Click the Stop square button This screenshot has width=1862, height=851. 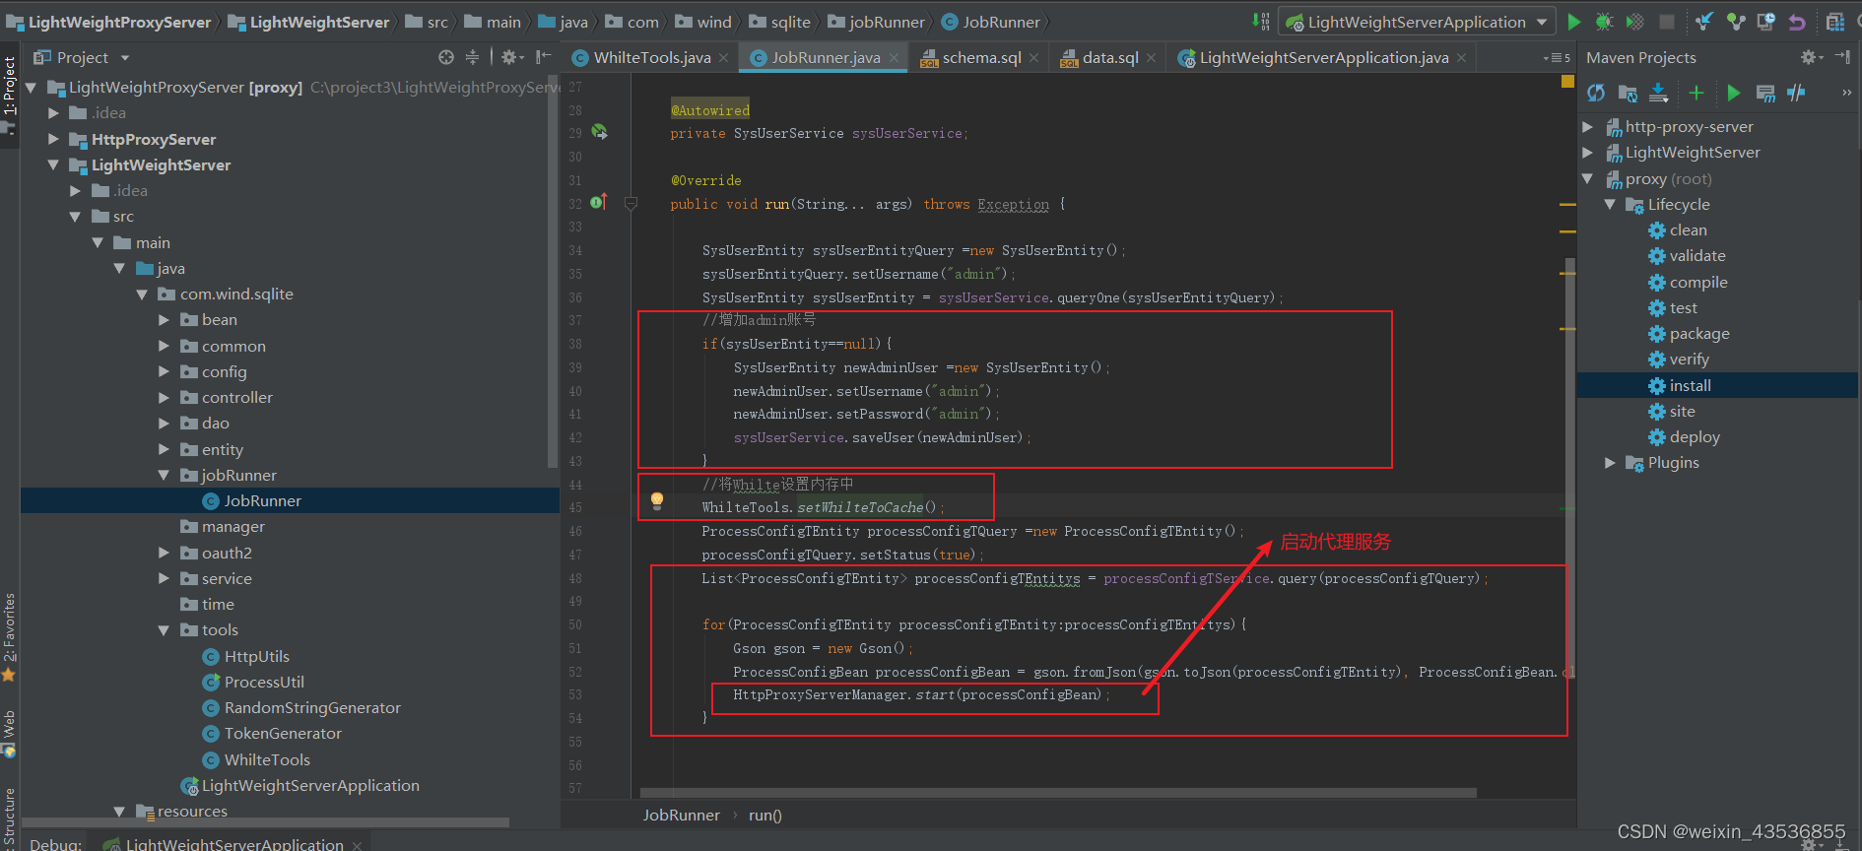[x=1667, y=22]
